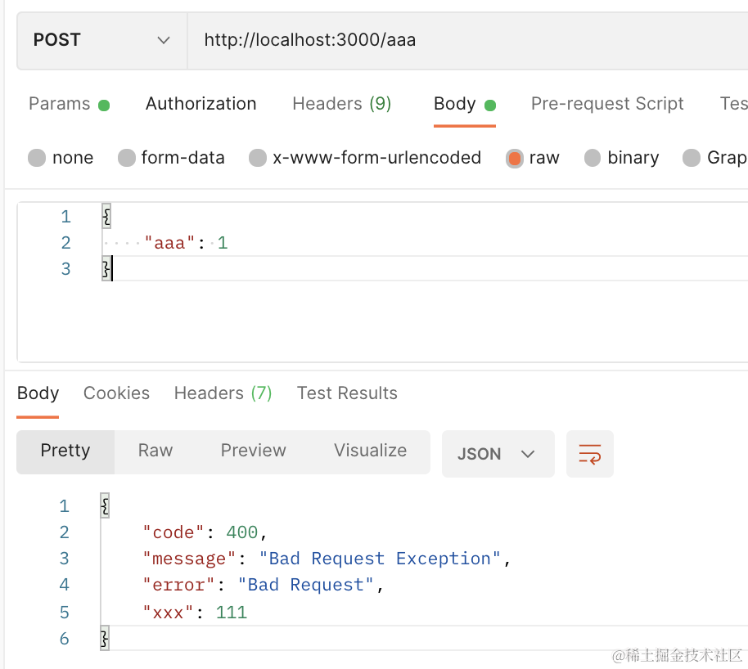
Task: Switch to Pre-request Script tab
Action: click(x=606, y=104)
